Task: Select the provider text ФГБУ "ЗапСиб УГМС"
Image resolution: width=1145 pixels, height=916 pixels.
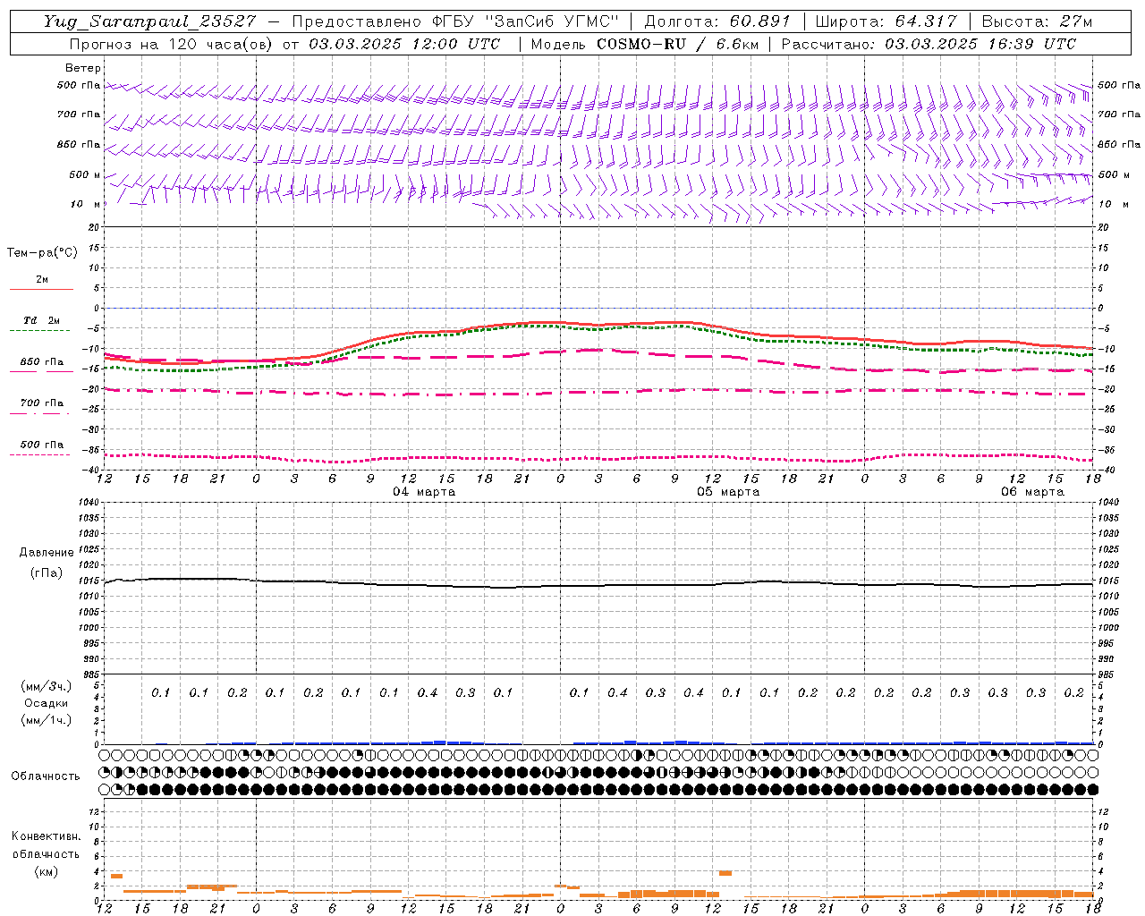Action: coord(525,21)
